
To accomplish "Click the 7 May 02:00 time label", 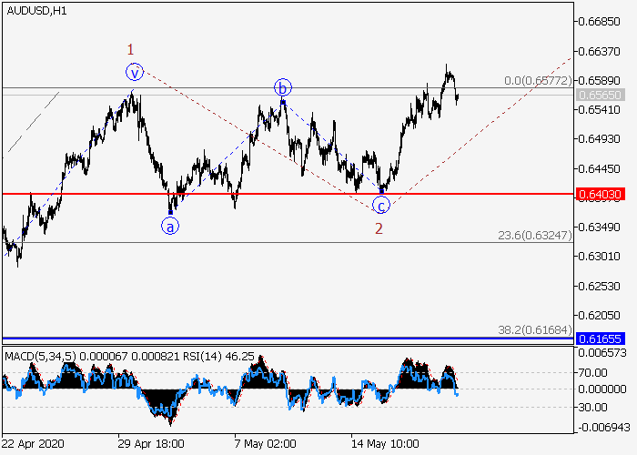I will click(x=267, y=445).
